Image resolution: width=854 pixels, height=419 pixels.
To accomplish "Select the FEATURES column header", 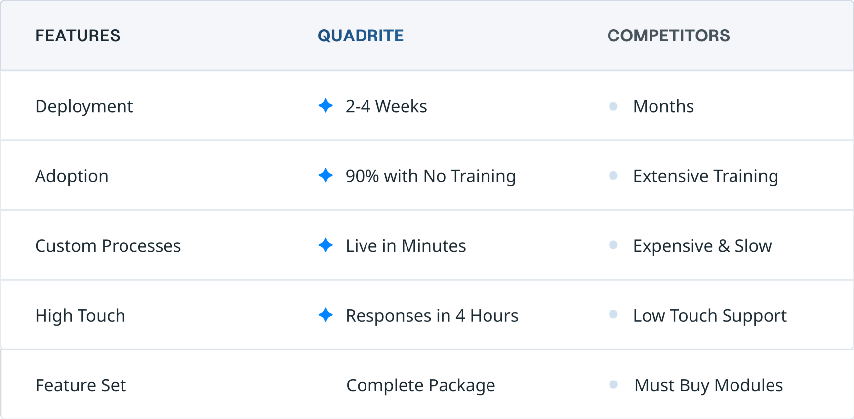I will (78, 36).
